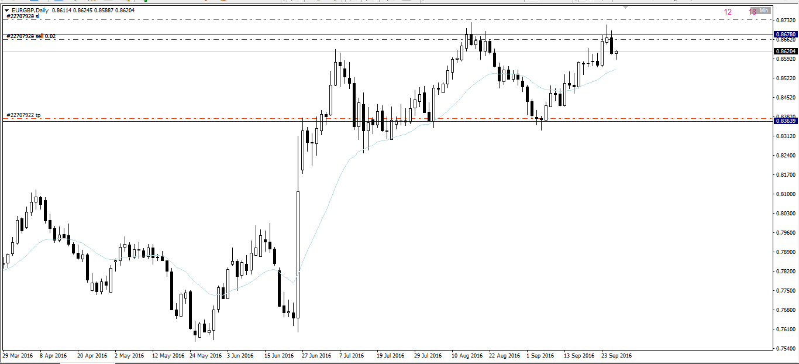Viewport: 799px width, 364px height.
Task: Click the 3 Jun 2016 date label
Action: click(x=240, y=355)
